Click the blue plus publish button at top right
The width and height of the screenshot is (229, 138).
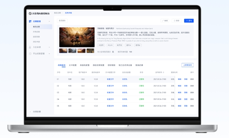coord(189,21)
